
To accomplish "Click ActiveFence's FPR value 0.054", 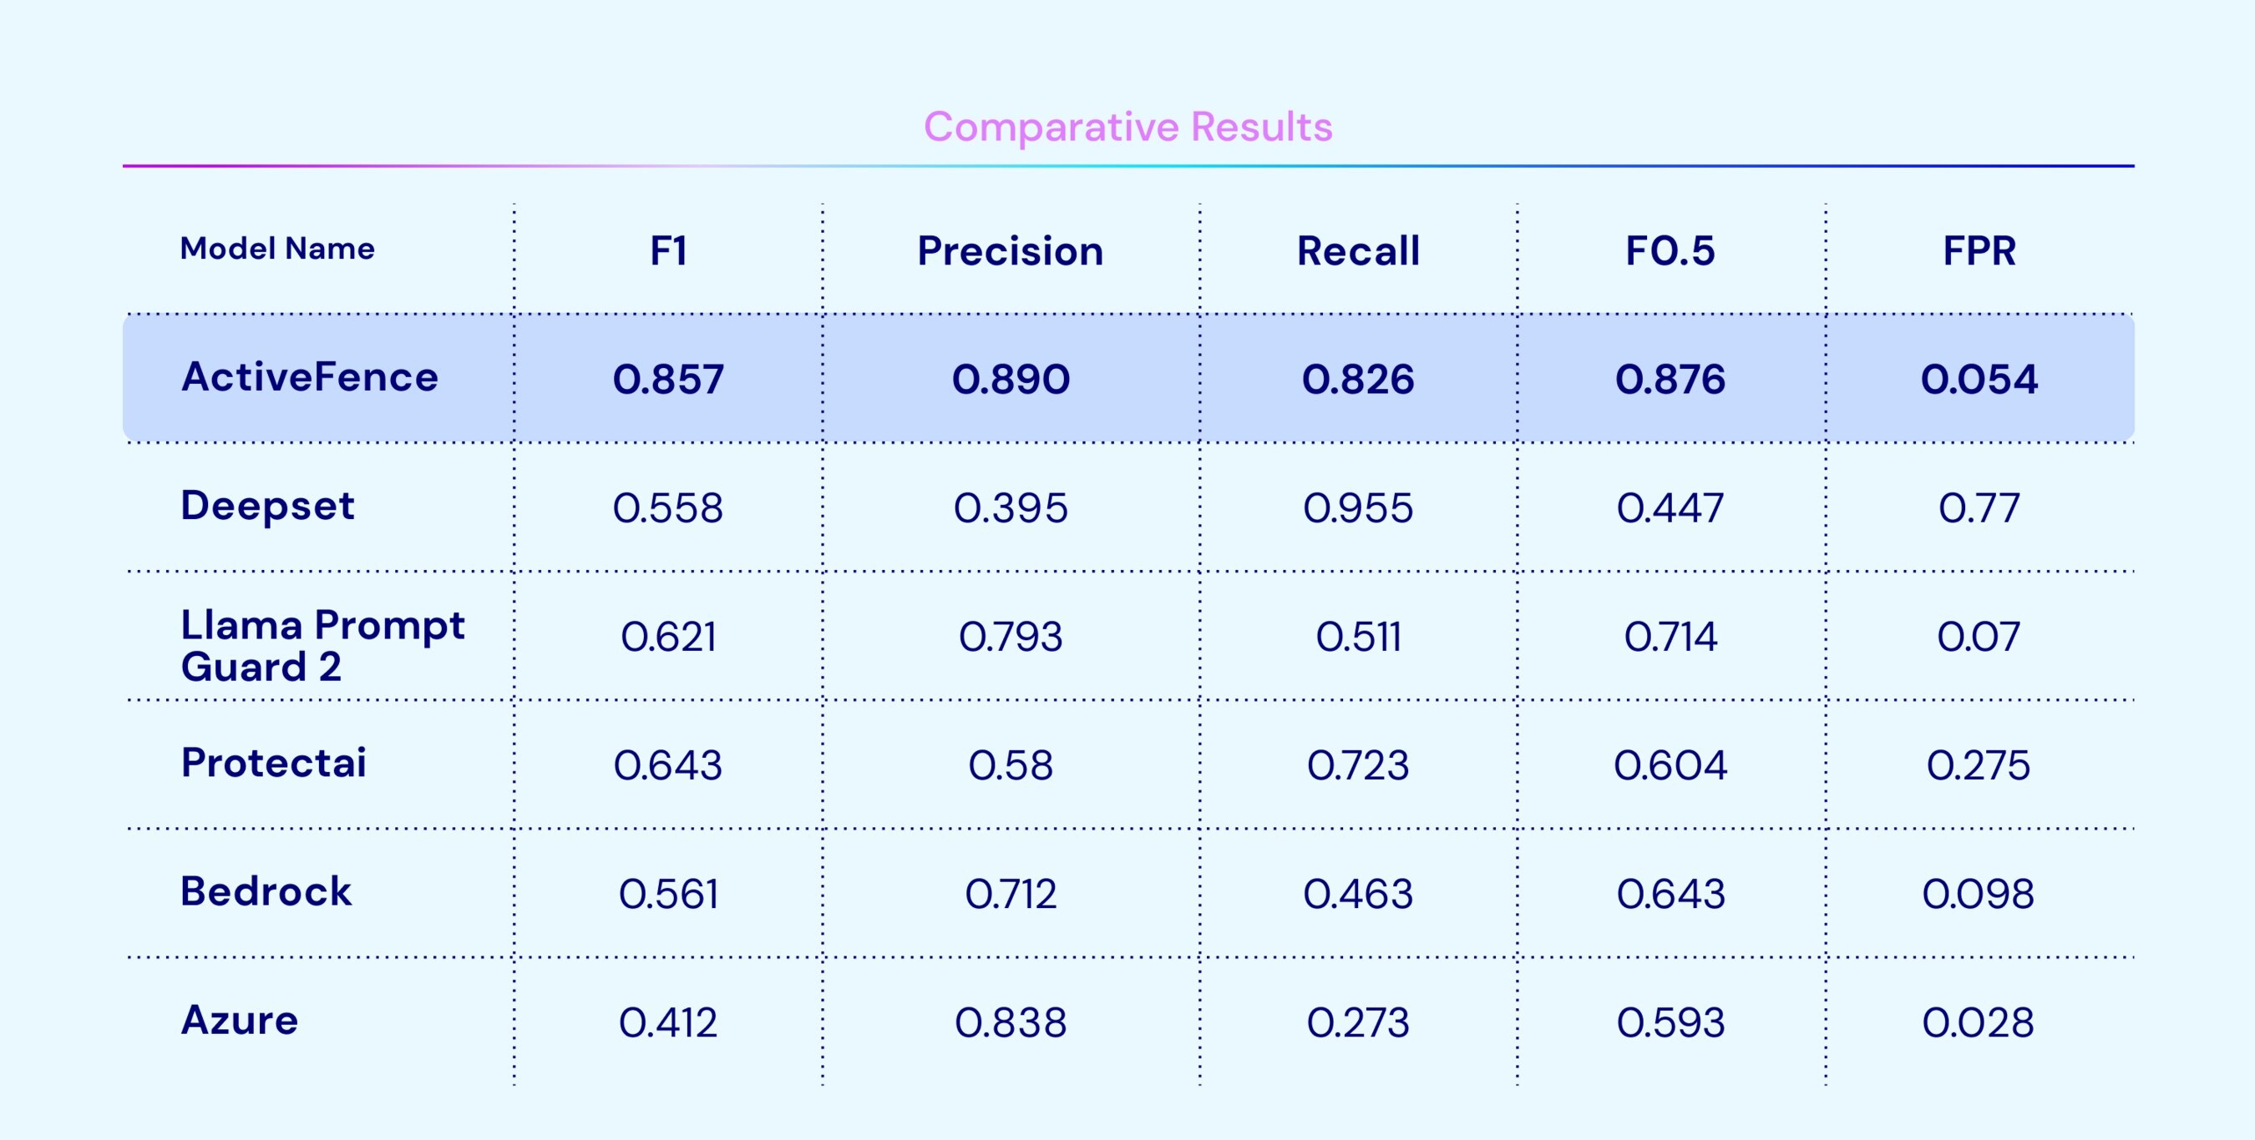I will [x=1979, y=380].
